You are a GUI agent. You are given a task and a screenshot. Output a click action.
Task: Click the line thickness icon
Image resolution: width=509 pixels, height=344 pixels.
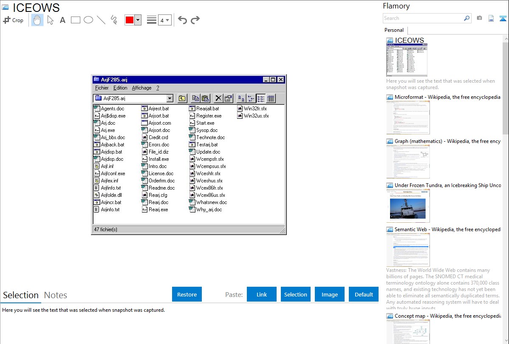[x=152, y=20]
